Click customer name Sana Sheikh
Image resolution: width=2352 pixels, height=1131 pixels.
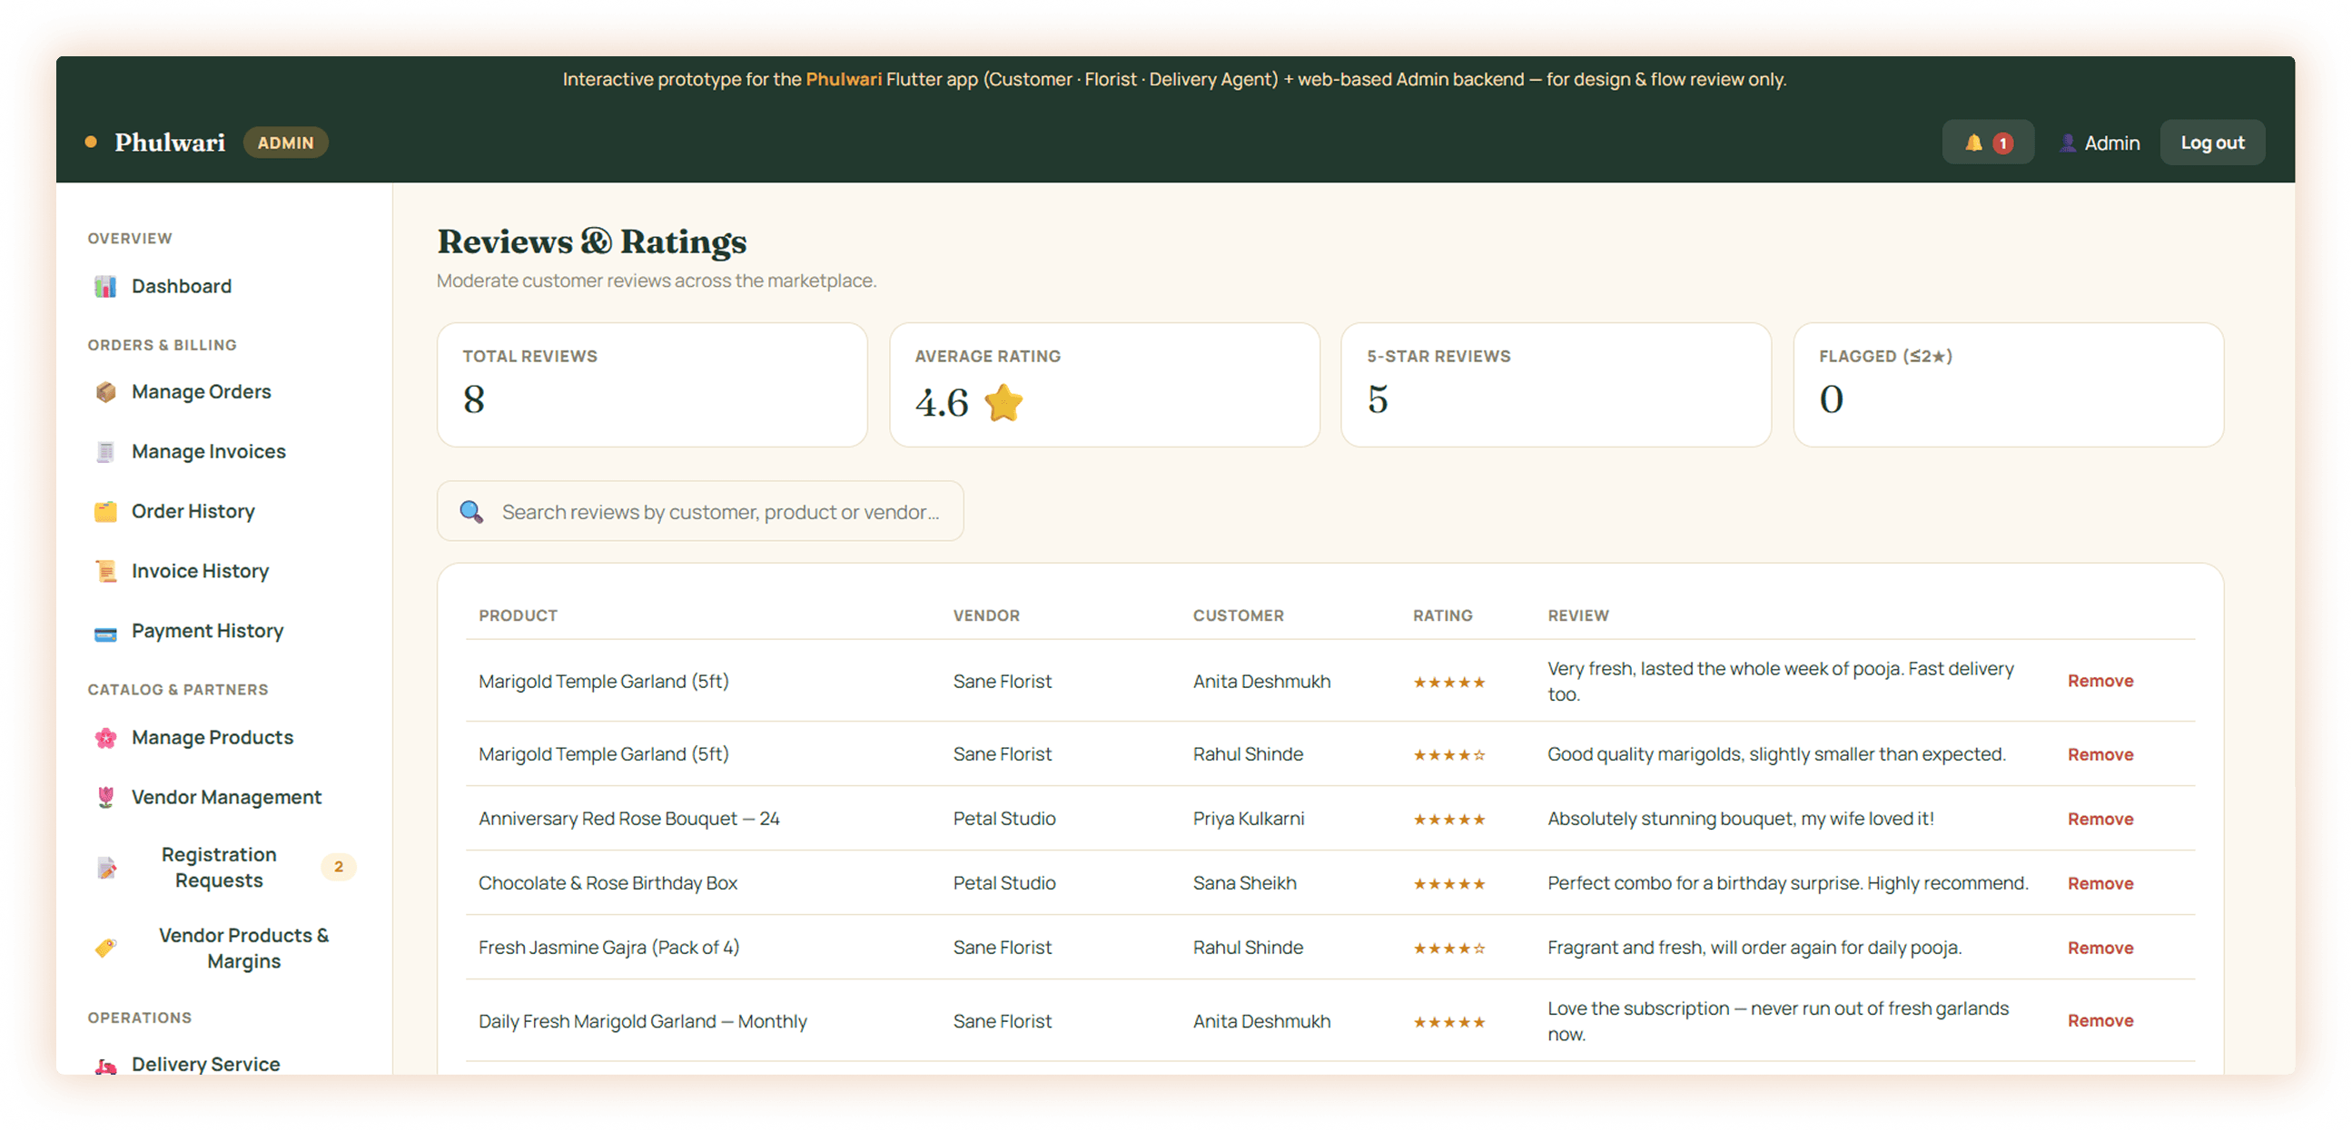click(x=1244, y=883)
